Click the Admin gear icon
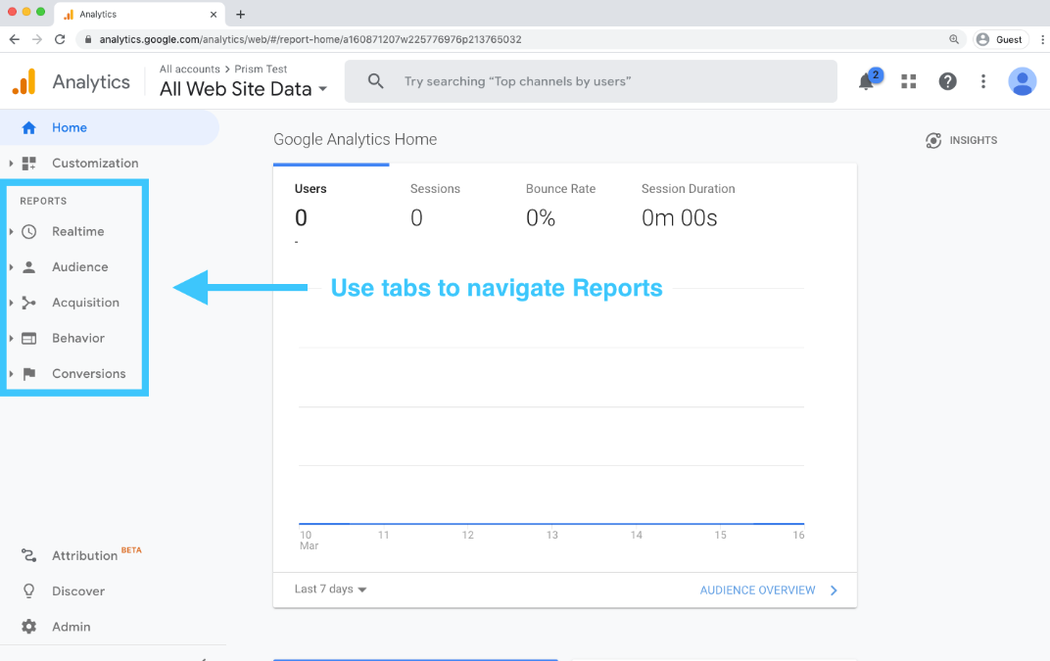The image size is (1050, 661). (28, 627)
